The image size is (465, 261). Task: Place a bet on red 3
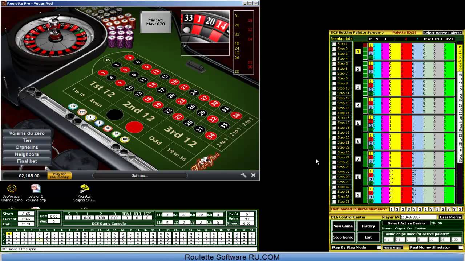coord(129,57)
